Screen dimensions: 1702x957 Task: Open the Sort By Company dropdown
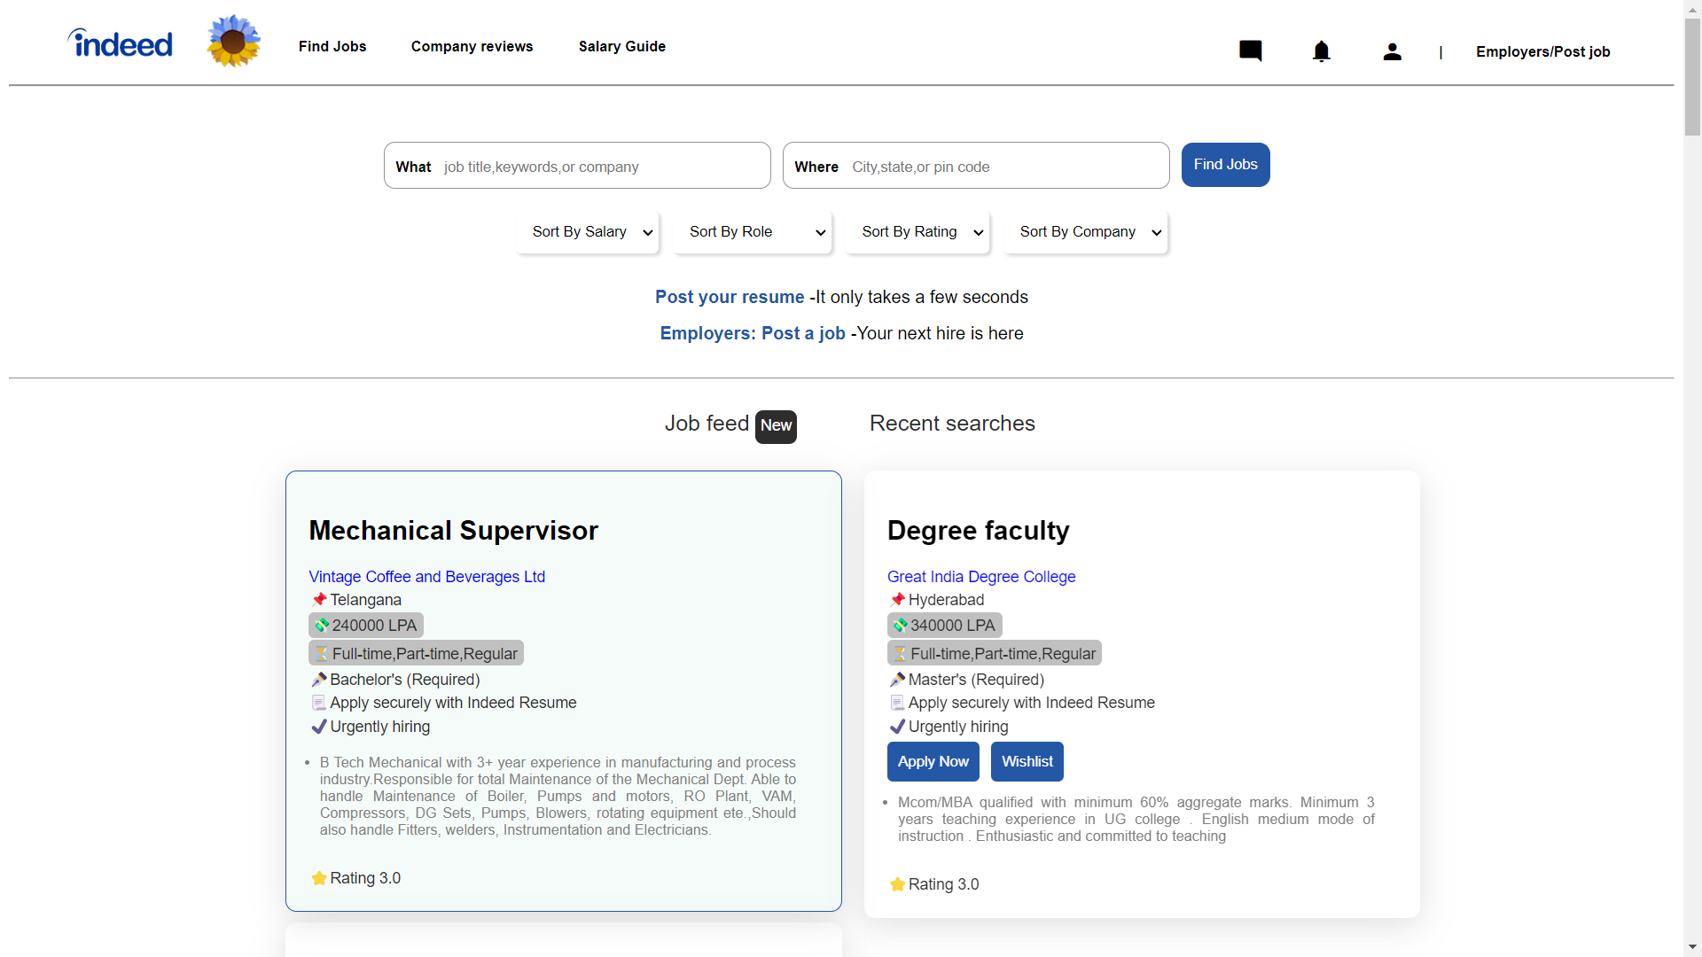click(1086, 232)
